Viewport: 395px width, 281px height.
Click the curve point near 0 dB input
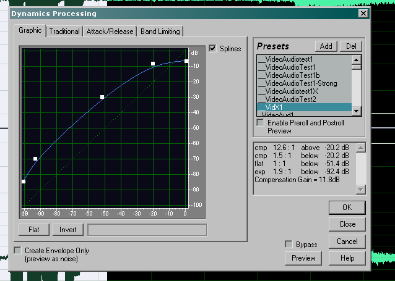(x=186, y=61)
